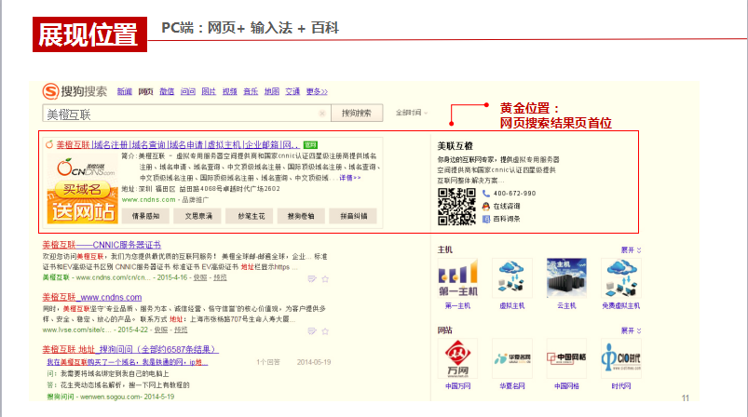Open the 在线咨询 link
Image resolution: width=748 pixels, height=417 pixels.
click(x=507, y=207)
